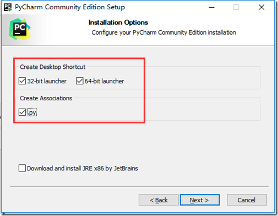Click the Installation Options heading
Image resolution: width=278 pixels, height=216 pixels.
click(118, 23)
